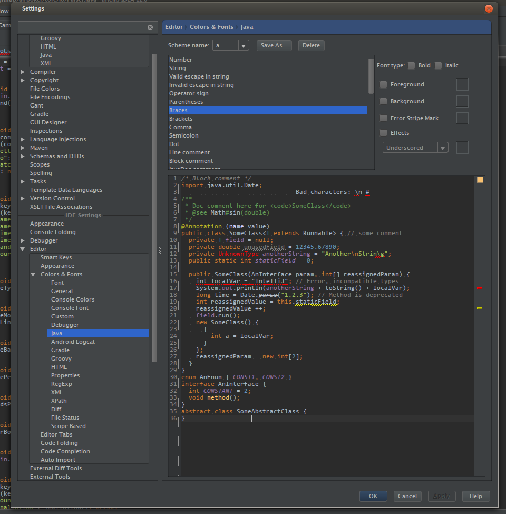Collapse the Colors & Fonts tree node
This screenshot has height=514, width=506.
click(x=33, y=274)
